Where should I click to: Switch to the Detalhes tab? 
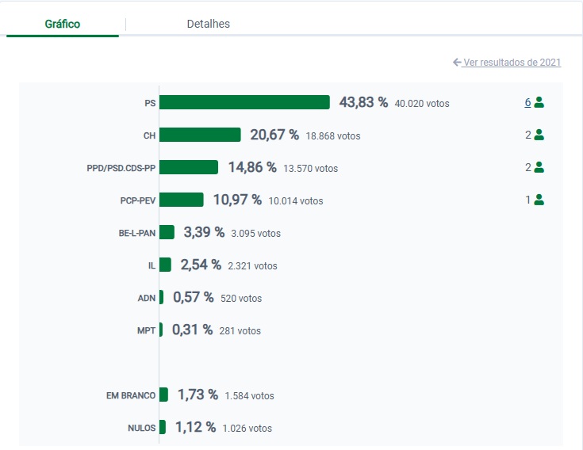click(x=208, y=24)
